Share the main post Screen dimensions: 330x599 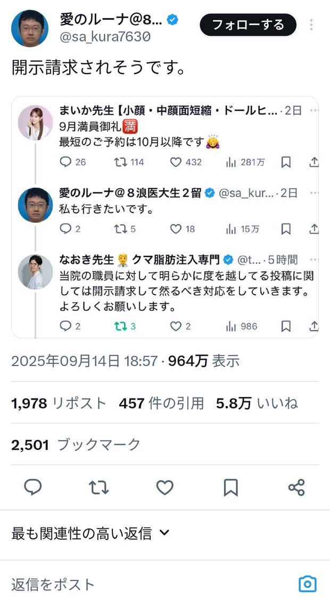coord(296,487)
